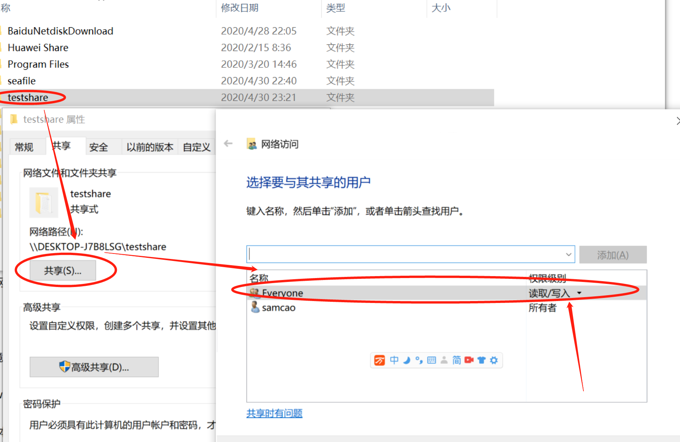Open the IME skin (t-shirt) icon
This screenshot has width=680, height=442.
(x=481, y=360)
